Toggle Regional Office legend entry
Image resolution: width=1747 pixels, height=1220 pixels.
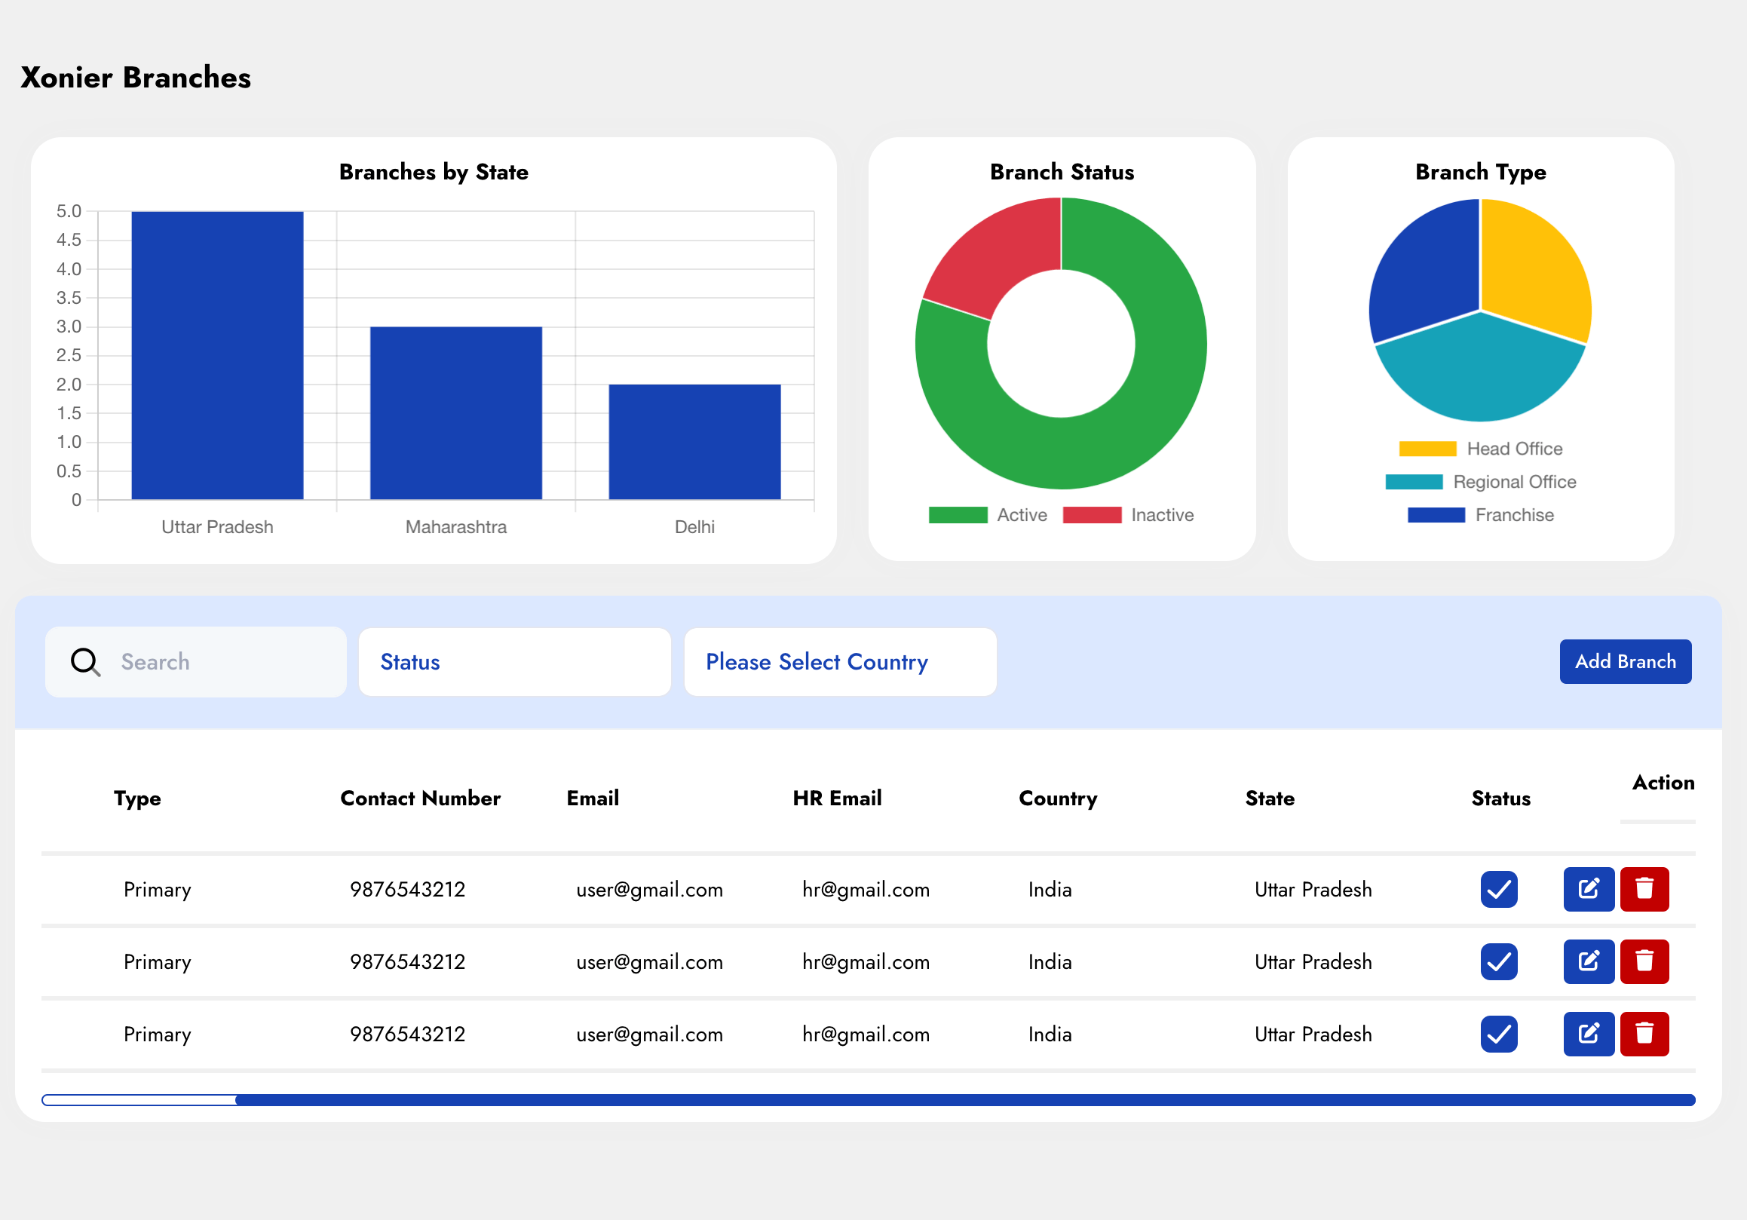(x=1480, y=482)
